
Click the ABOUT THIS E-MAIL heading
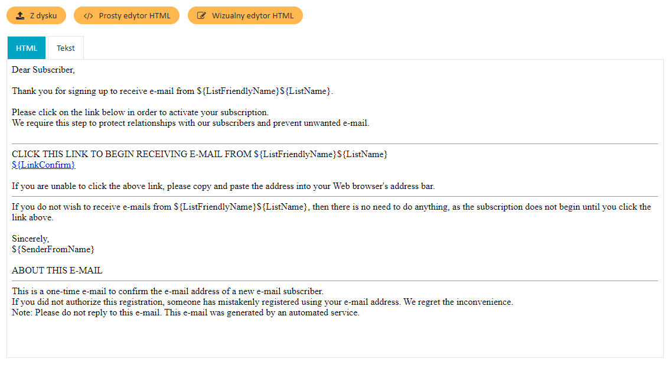click(x=57, y=271)
